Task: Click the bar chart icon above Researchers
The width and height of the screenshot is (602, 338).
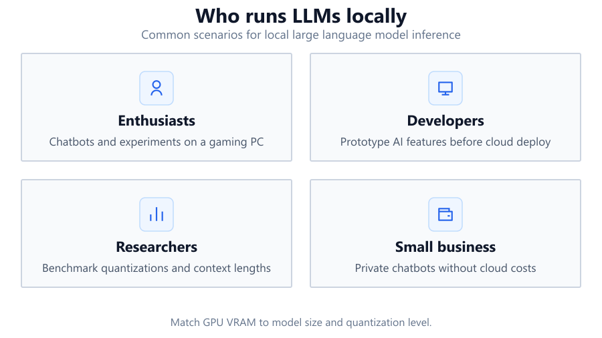Action: pyautogui.click(x=157, y=214)
